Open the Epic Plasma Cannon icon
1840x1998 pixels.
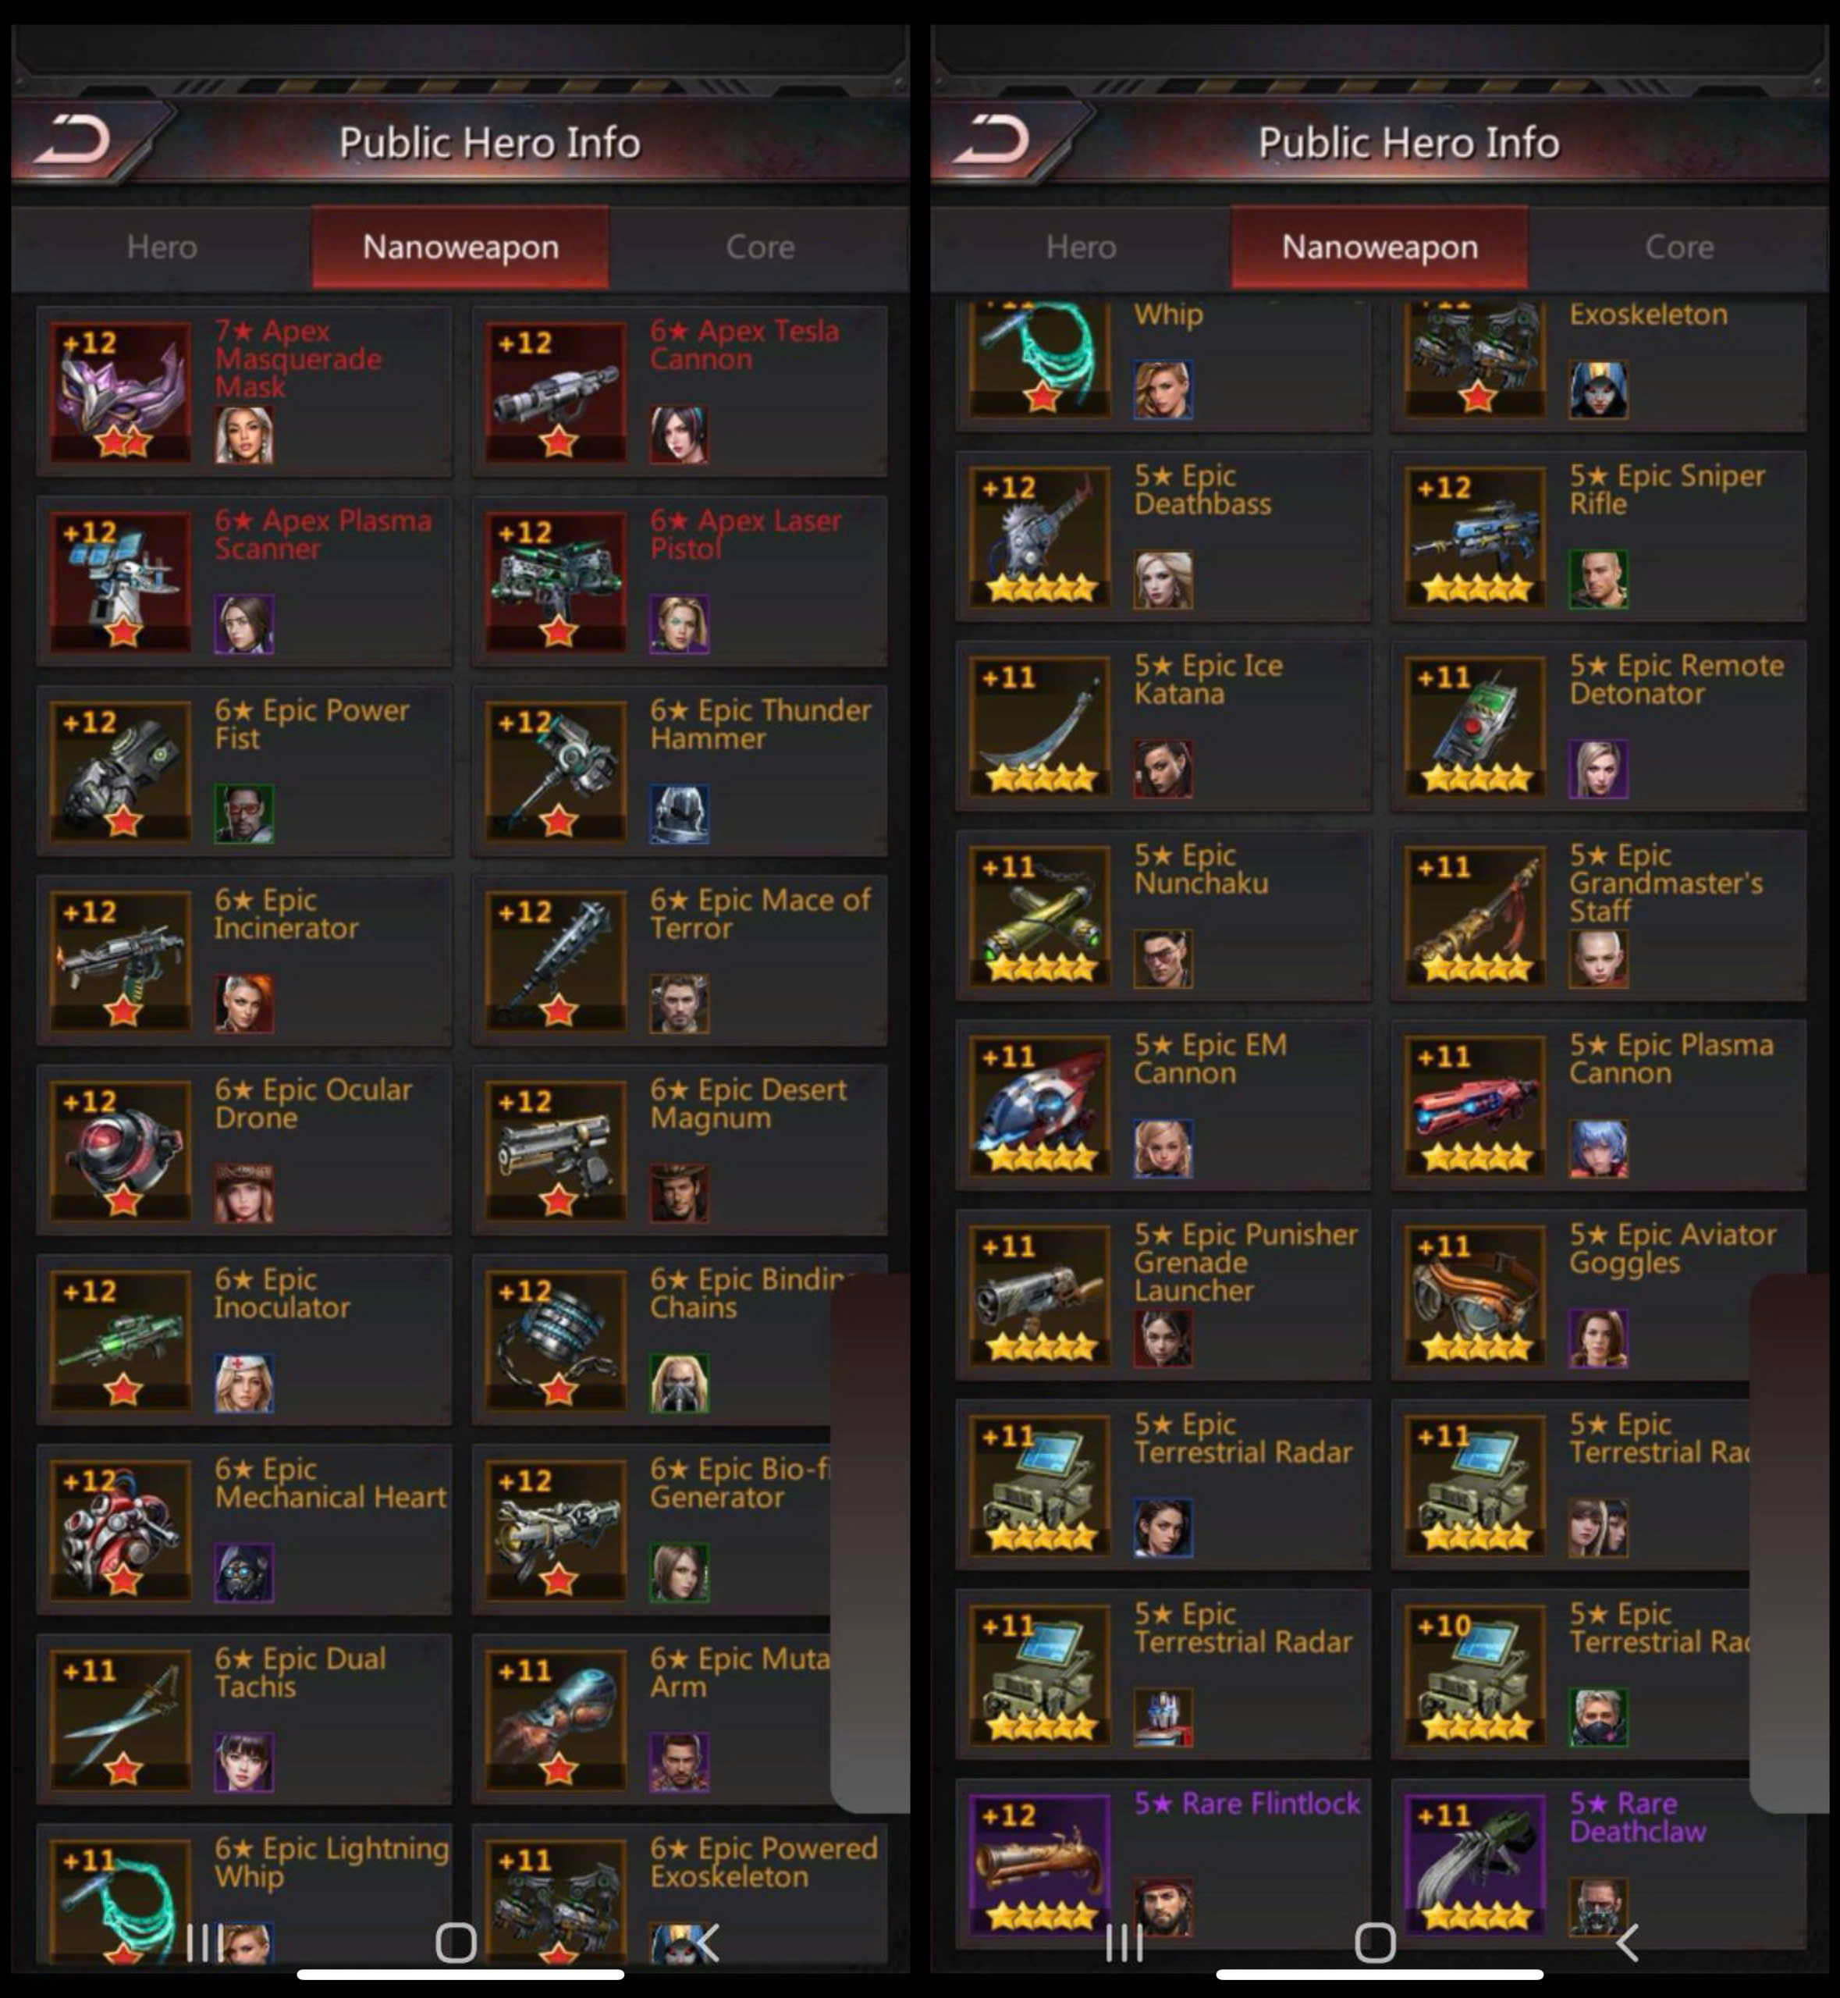(x=1475, y=1104)
